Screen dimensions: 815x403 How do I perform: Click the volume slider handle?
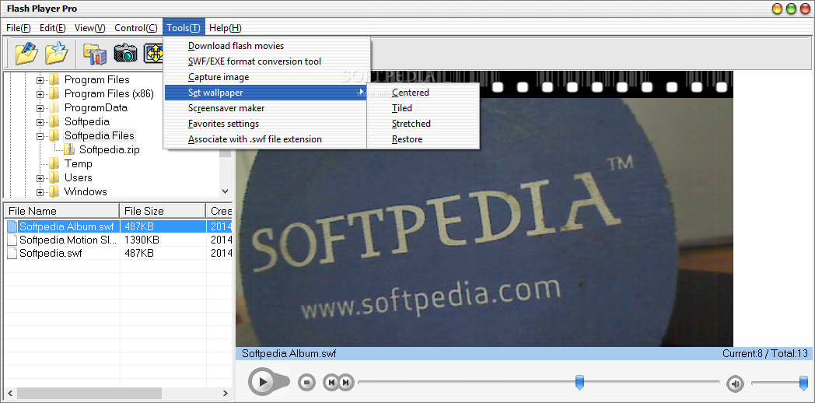[x=803, y=384]
